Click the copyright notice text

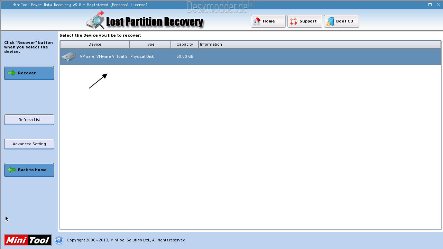pos(126,240)
